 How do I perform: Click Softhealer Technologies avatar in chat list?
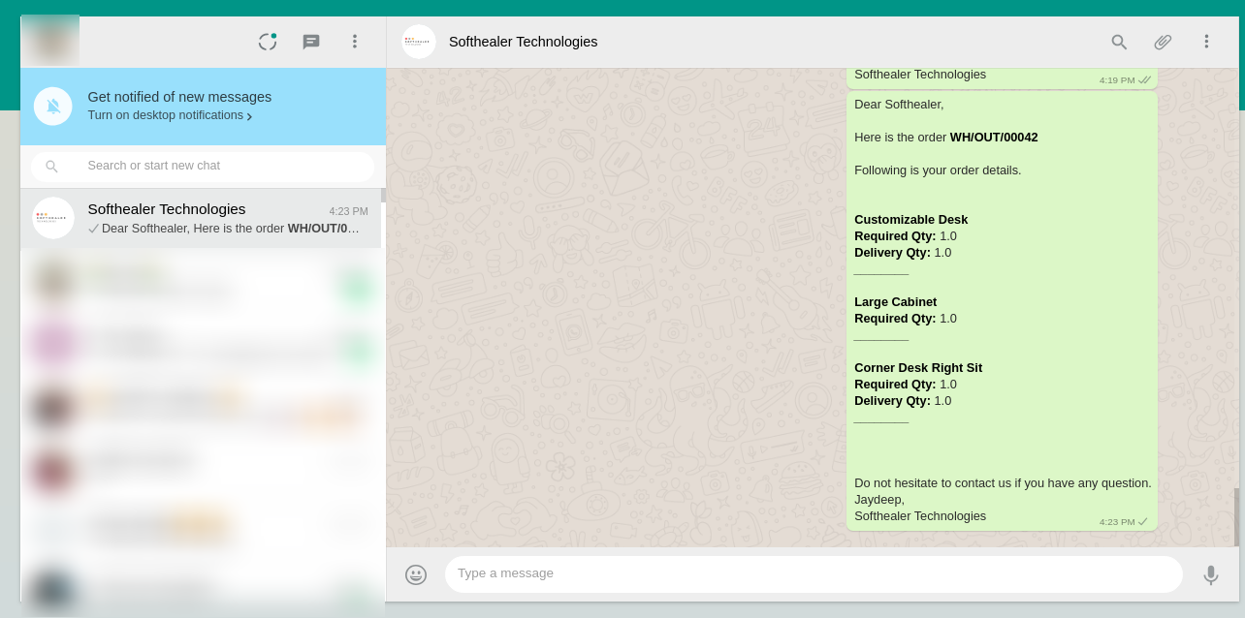point(53,218)
